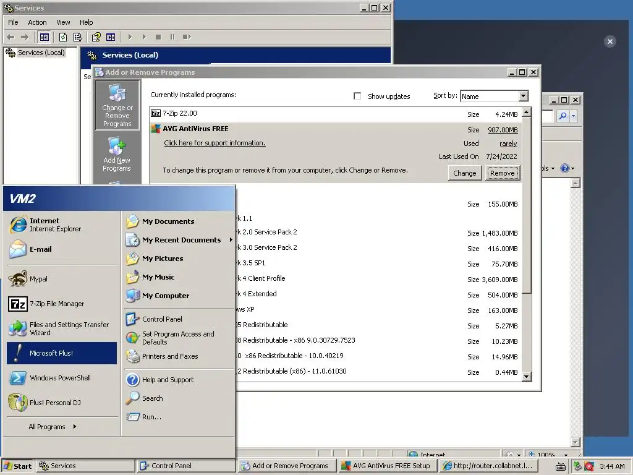Image resolution: width=633 pixels, height=475 pixels.
Task: Click Show/Hide Action Pane icon in Services toolbar
Action: [111, 37]
